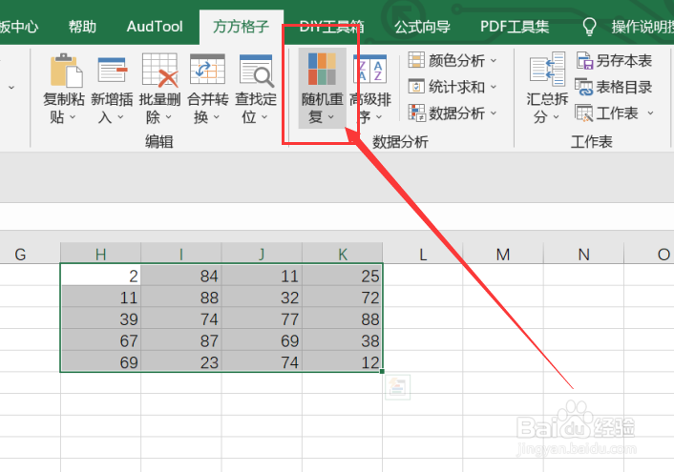Click cell containing 84

coord(181,276)
